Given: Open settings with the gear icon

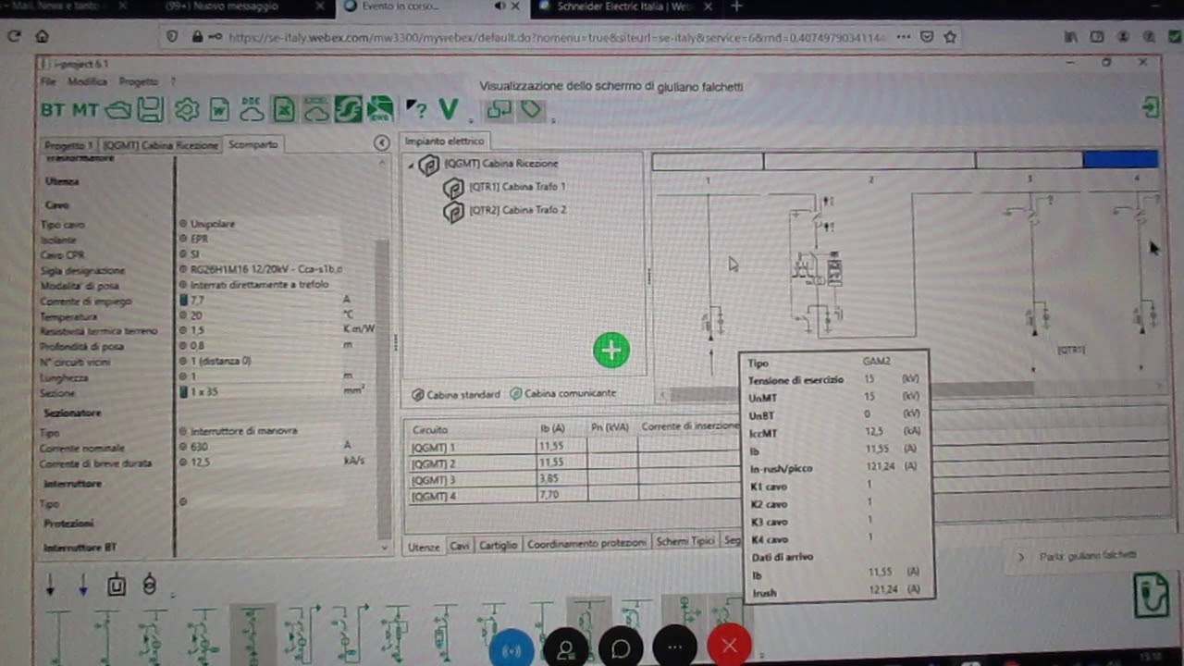Looking at the screenshot, I should tap(187, 110).
